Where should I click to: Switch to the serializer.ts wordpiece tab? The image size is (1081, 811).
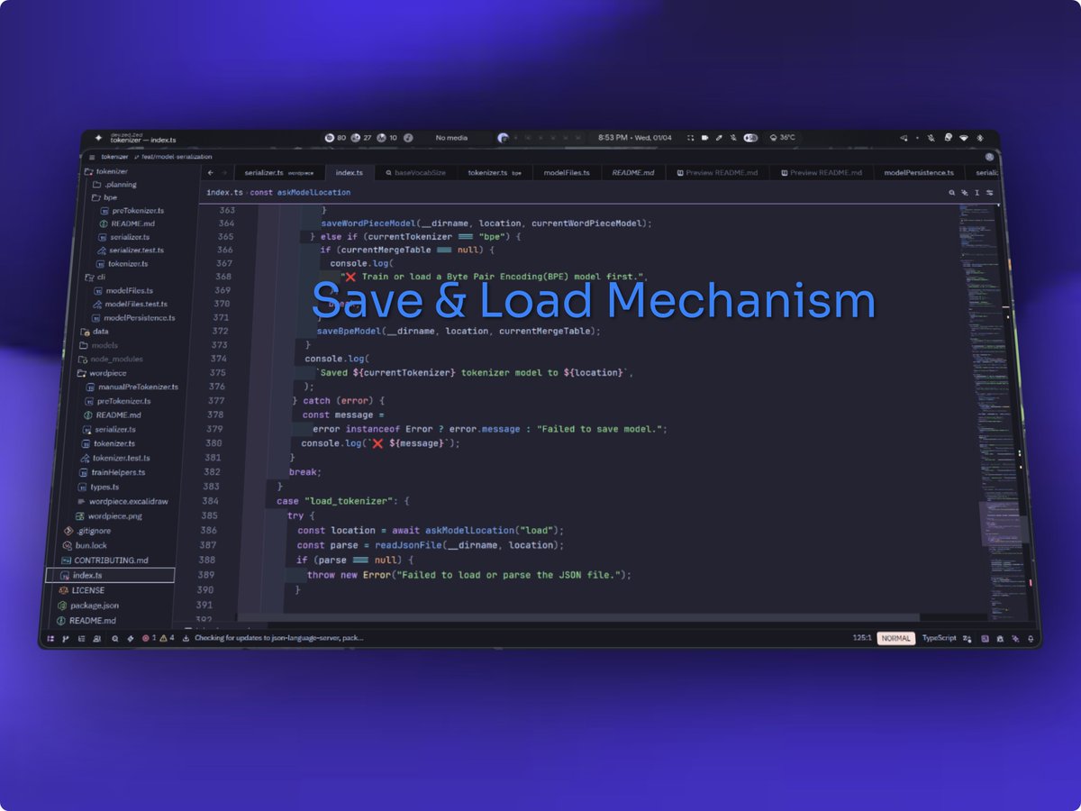click(278, 172)
